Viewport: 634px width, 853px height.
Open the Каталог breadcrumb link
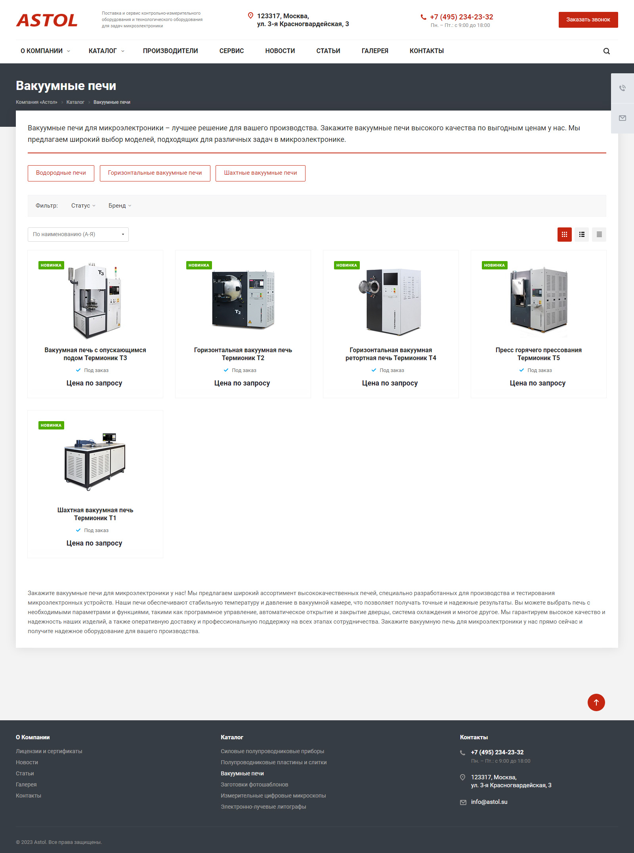(x=75, y=102)
